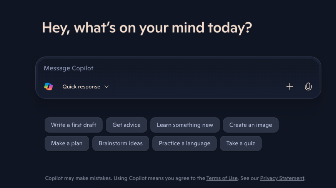This screenshot has height=188, width=336.
Task: Open the plus attachment menu icon
Action: click(290, 87)
